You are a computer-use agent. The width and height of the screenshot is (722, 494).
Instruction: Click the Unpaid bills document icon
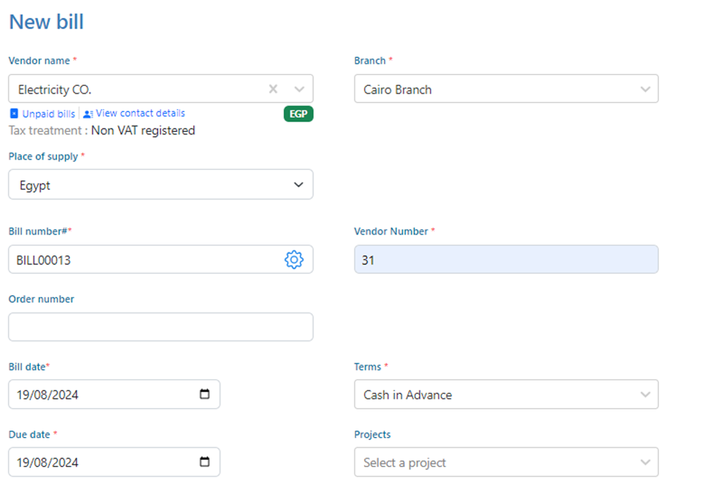click(14, 114)
